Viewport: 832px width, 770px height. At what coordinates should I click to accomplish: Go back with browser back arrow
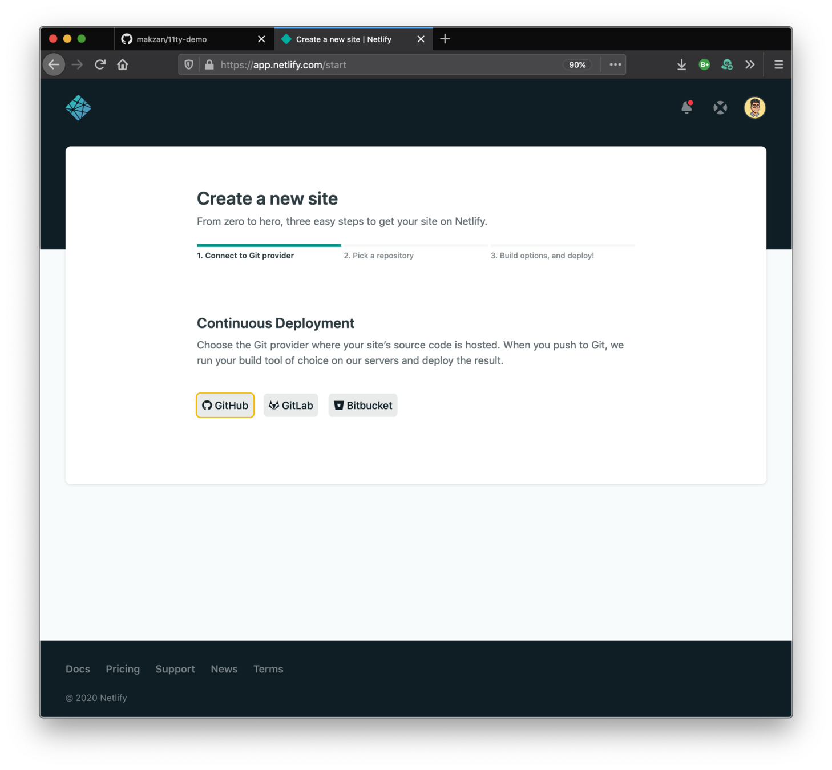pos(54,64)
